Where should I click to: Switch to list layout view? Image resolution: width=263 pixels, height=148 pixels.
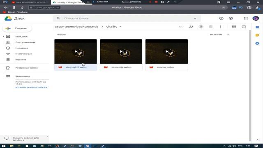pos(234,26)
